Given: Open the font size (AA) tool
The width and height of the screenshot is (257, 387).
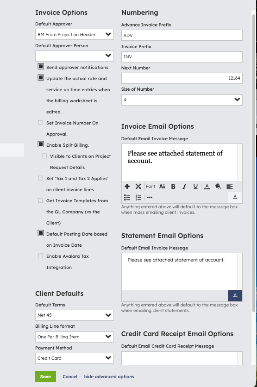Looking at the screenshot, I should (x=162, y=187).
